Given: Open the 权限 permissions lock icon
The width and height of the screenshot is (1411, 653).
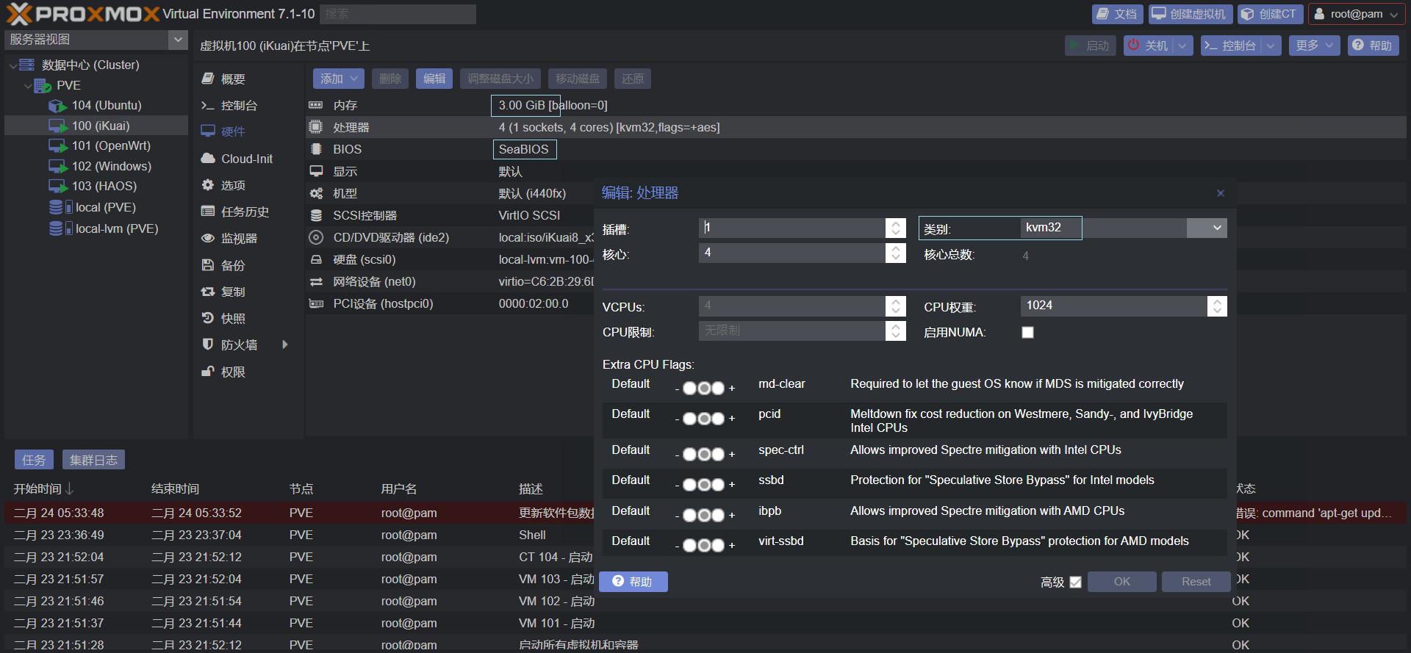Looking at the screenshot, I should [208, 372].
